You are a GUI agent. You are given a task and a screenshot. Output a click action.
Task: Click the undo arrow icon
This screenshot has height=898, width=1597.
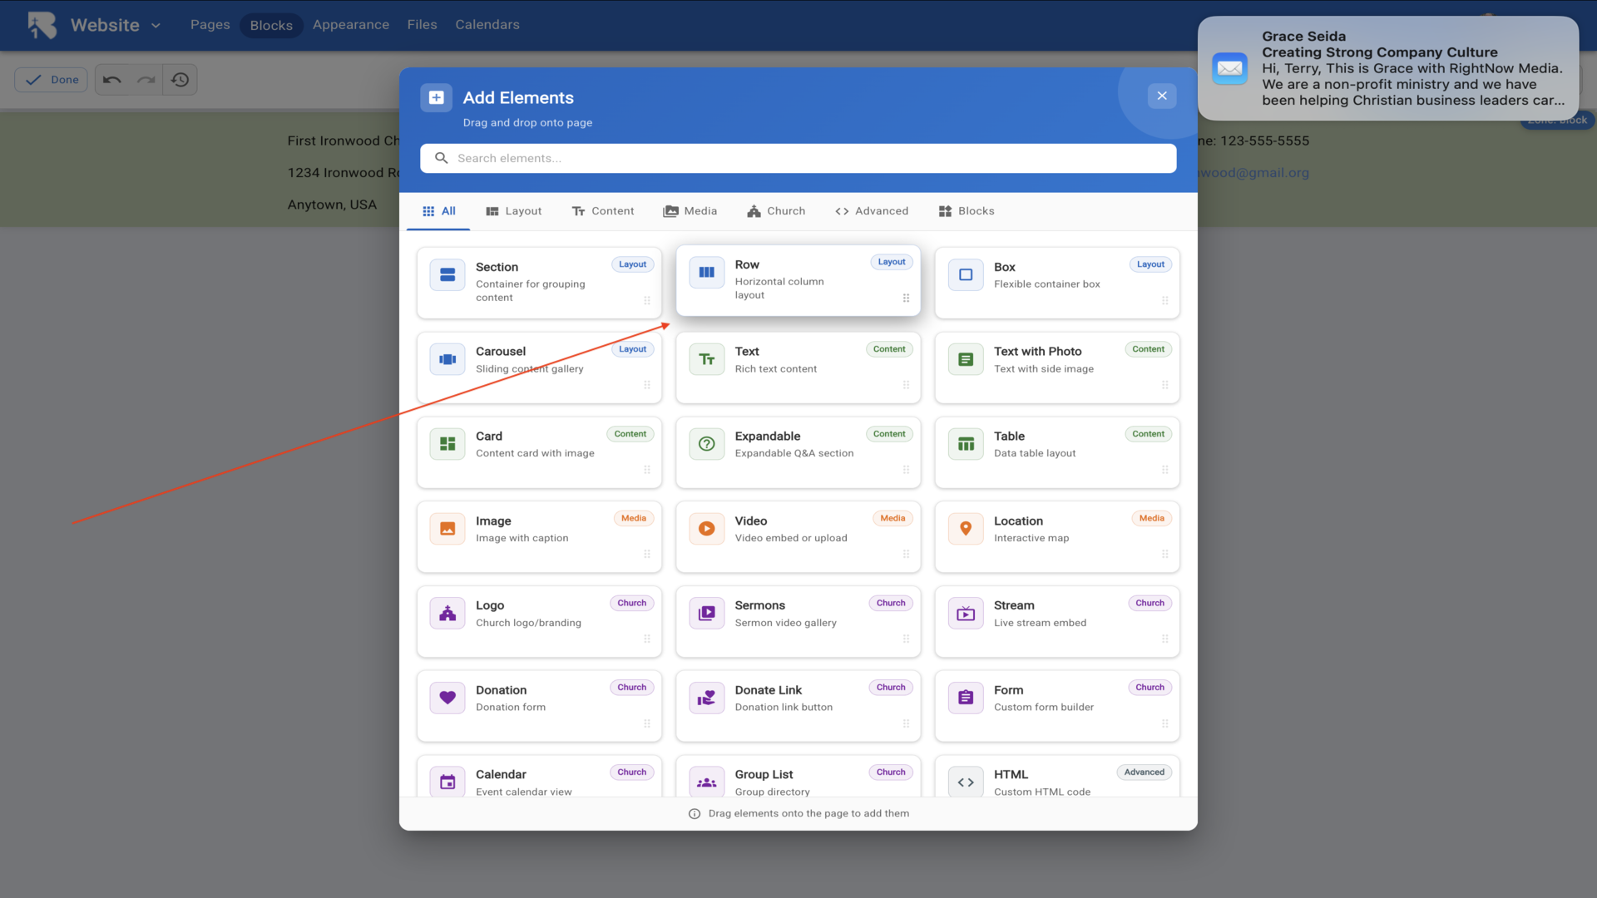[x=112, y=80]
